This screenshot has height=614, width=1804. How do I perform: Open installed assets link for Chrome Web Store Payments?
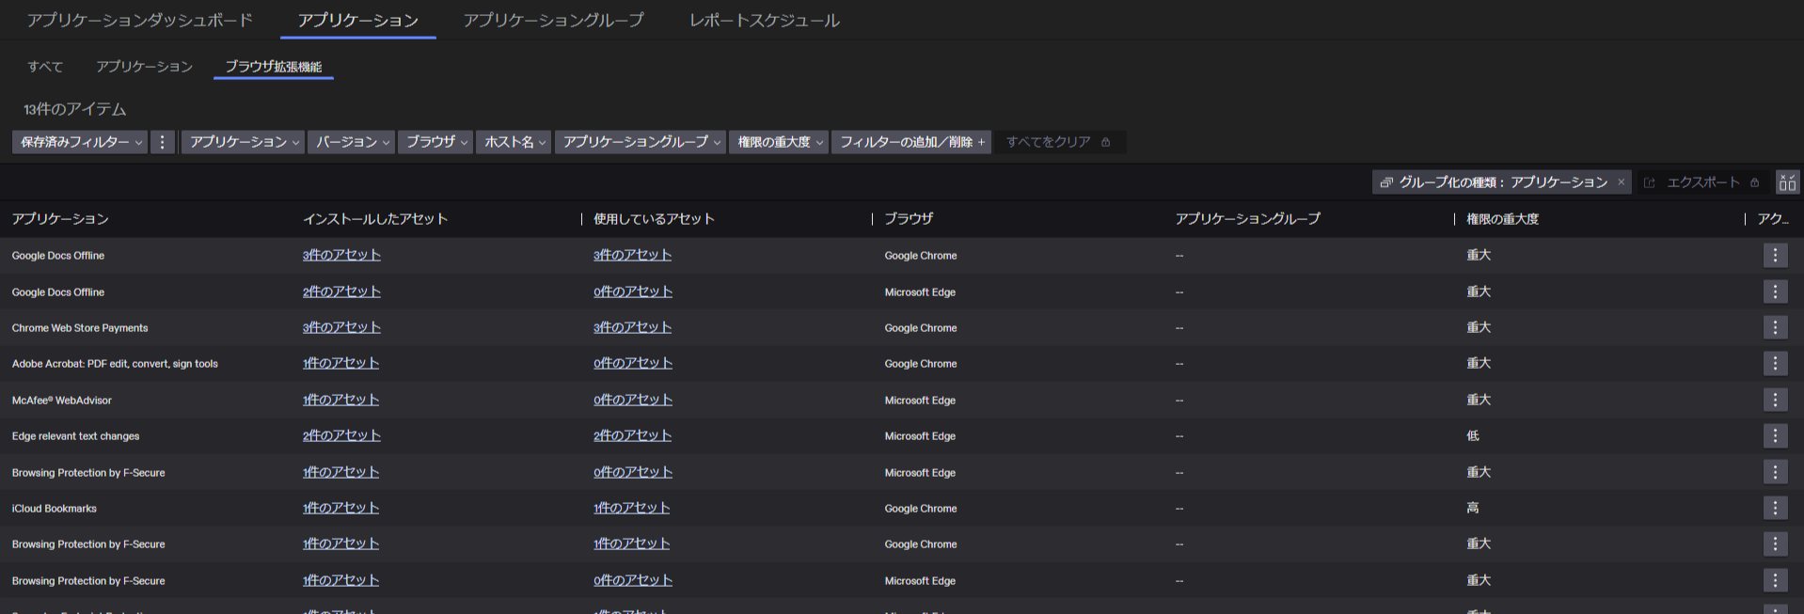point(341,327)
